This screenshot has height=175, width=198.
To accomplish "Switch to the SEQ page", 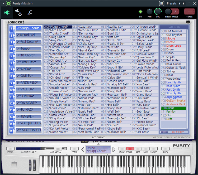I will [138, 149].
